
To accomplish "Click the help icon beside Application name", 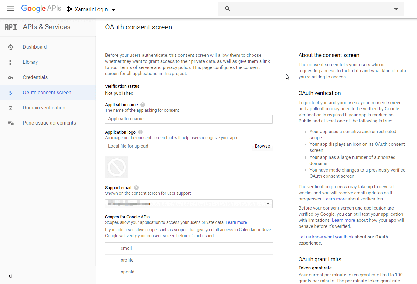I will pos(143,105).
